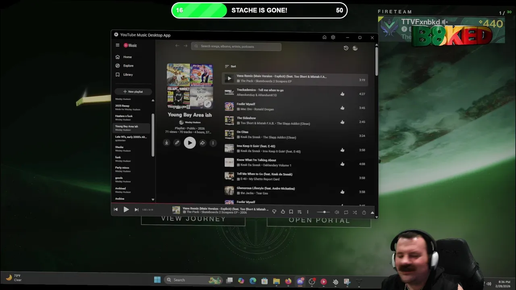Toggle like on Trackademics track
The width and height of the screenshot is (516, 290).
tap(342, 94)
